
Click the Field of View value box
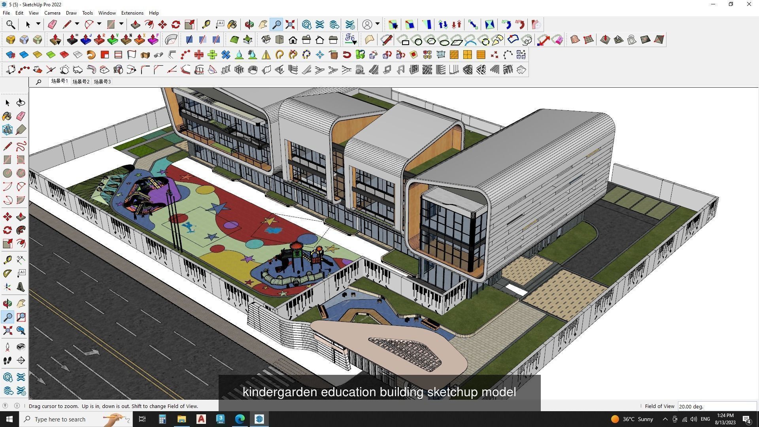[717, 406]
